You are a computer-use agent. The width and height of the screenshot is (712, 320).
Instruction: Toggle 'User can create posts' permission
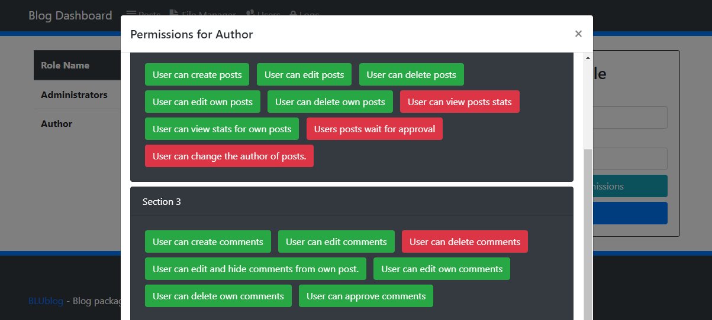[x=197, y=74]
